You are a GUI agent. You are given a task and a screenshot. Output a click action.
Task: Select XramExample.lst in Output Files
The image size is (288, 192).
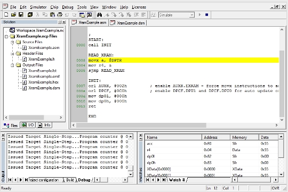43,71
